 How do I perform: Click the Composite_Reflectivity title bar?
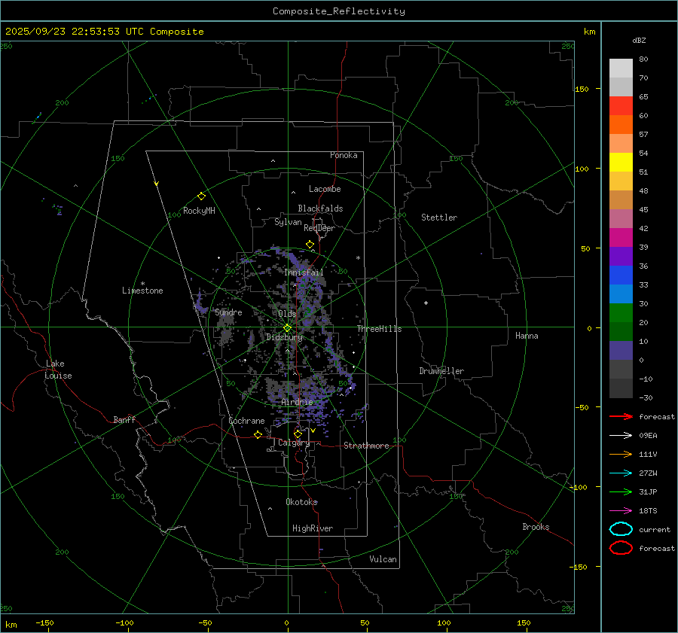point(338,11)
